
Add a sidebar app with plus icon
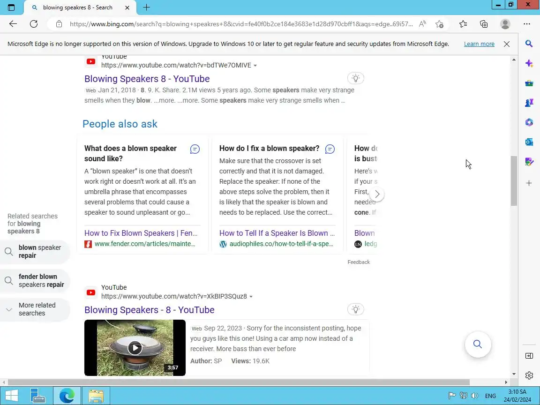coord(529,183)
